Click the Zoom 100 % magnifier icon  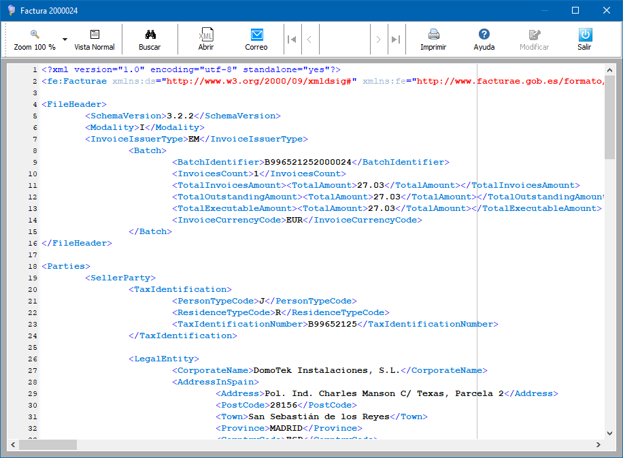35,35
